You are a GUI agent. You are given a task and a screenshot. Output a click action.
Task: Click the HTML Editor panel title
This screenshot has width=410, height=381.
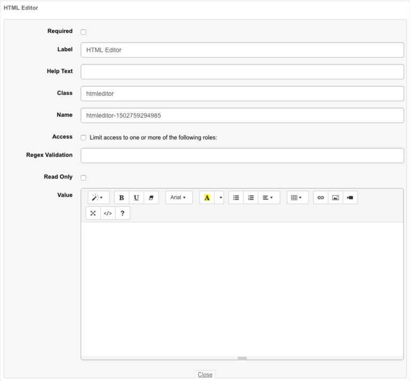[21, 8]
